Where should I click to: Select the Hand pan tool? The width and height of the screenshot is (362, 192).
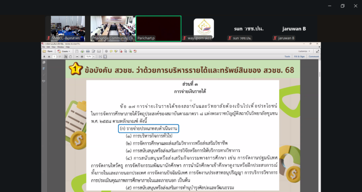point(71,57)
